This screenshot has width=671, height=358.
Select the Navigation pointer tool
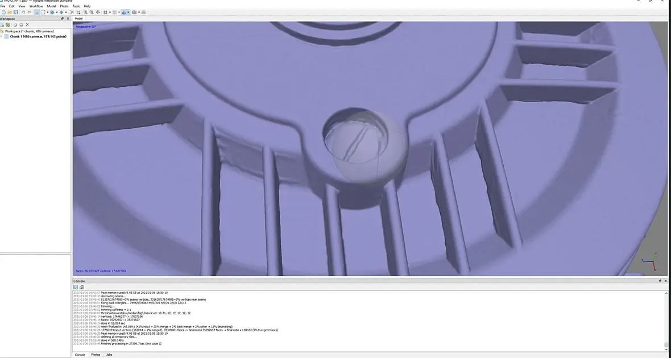37,12
